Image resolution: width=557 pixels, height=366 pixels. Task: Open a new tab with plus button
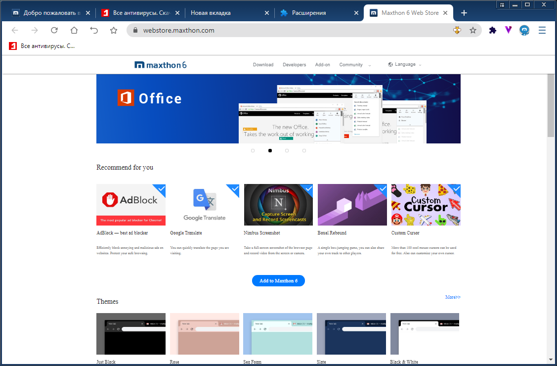pos(464,13)
